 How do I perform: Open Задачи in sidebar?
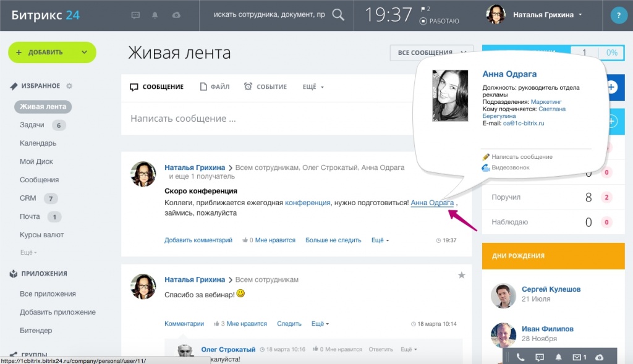[x=32, y=125]
